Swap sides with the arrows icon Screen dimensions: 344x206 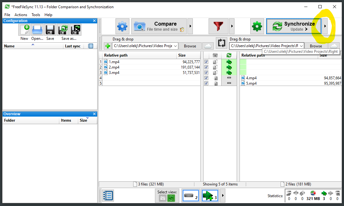(x=222, y=43)
